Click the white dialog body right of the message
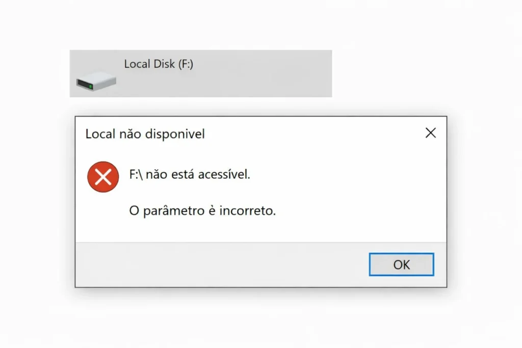The image size is (522, 348). point(357,194)
